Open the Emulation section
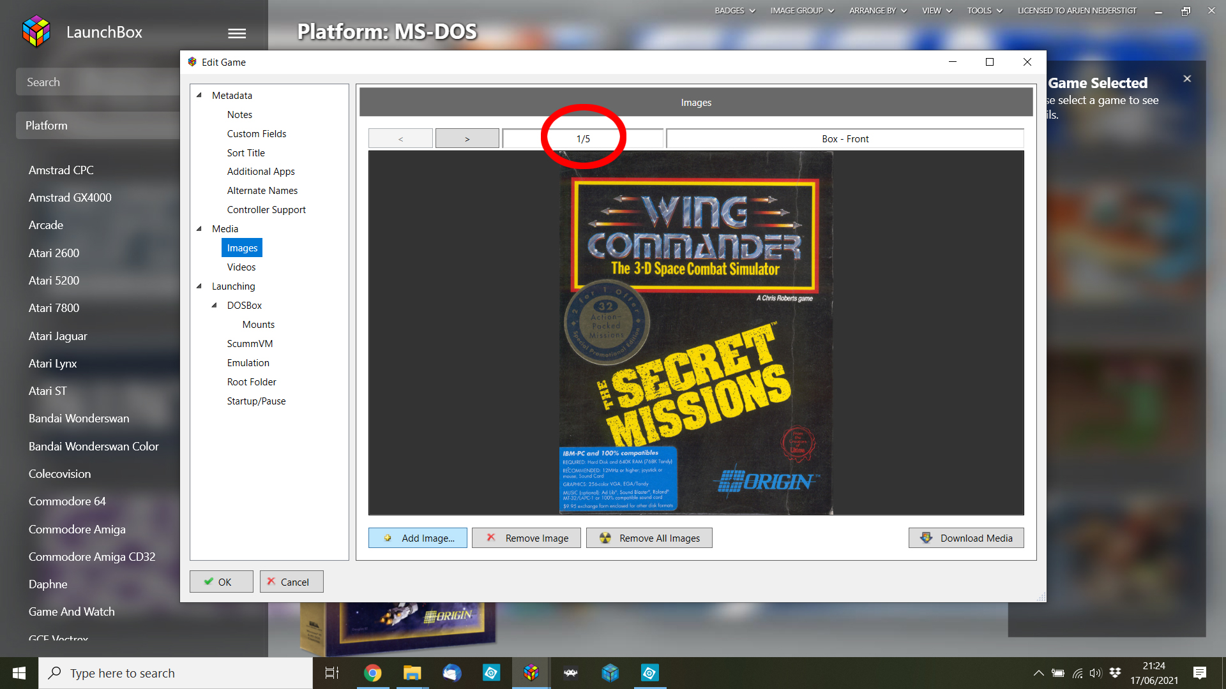Screen dimensions: 1226x689 (248, 363)
